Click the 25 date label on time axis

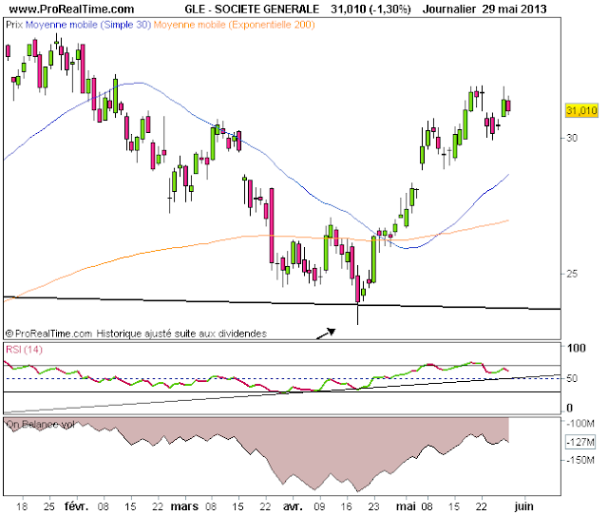(x=49, y=506)
